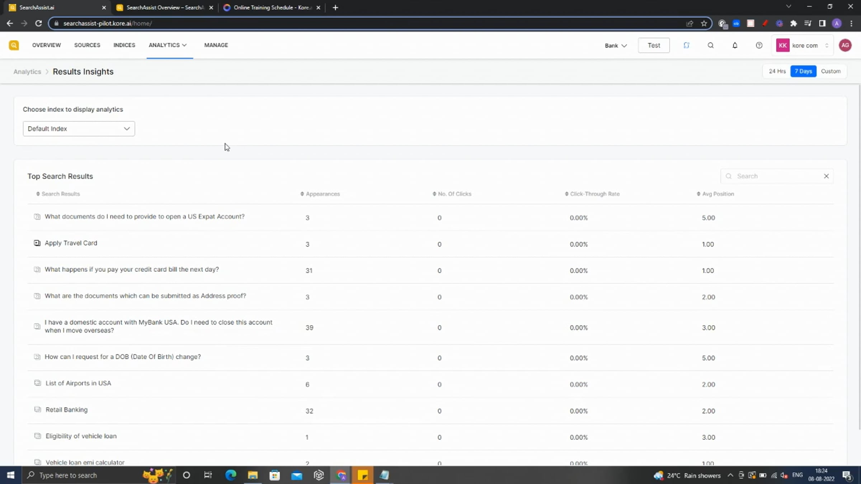Click the magnifier search icon in header
The width and height of the screenshot is (861, 484).
710,46
